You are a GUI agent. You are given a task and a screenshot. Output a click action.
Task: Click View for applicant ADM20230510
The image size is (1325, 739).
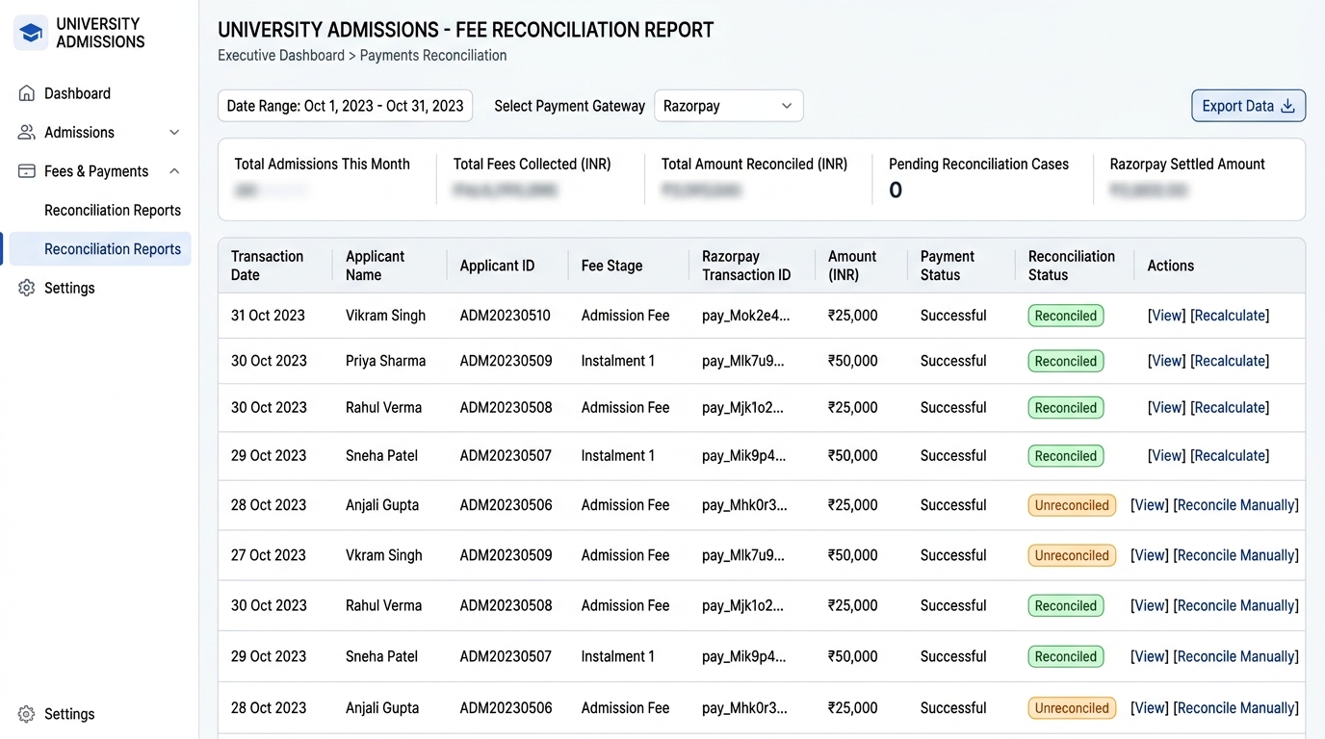1167,316
